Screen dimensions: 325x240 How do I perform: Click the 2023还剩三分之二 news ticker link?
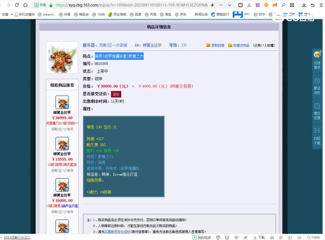(17, 238)
